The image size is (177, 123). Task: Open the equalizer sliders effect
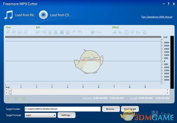coord(132,32)
